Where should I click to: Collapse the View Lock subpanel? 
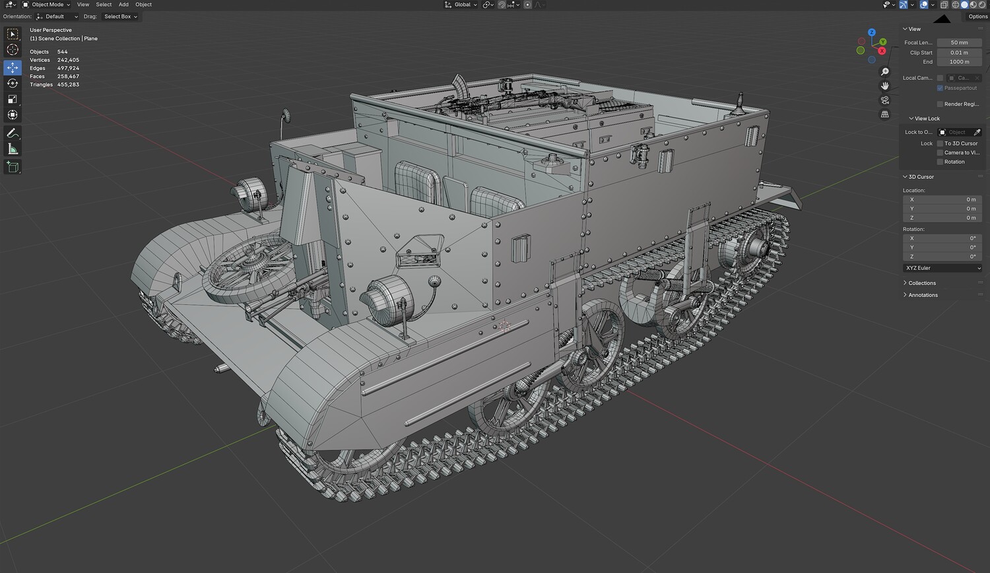tap(924, 119)
